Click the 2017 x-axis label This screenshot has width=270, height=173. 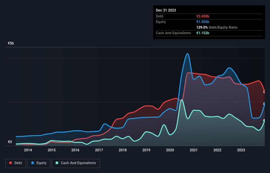tap(99, 150)
